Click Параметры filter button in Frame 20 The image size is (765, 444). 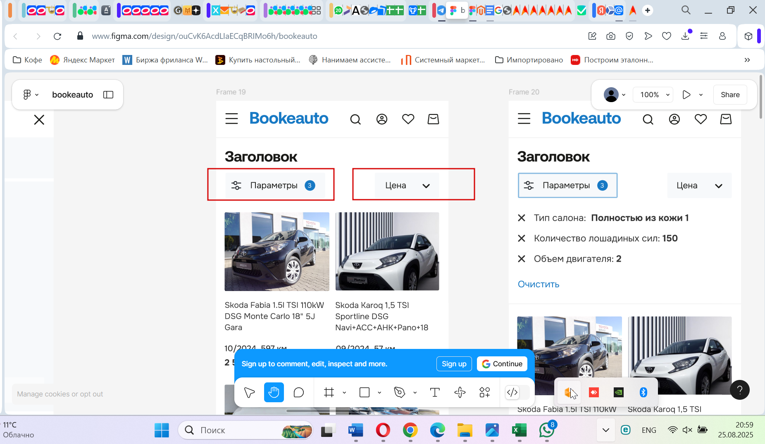click(x=567, y=185)
